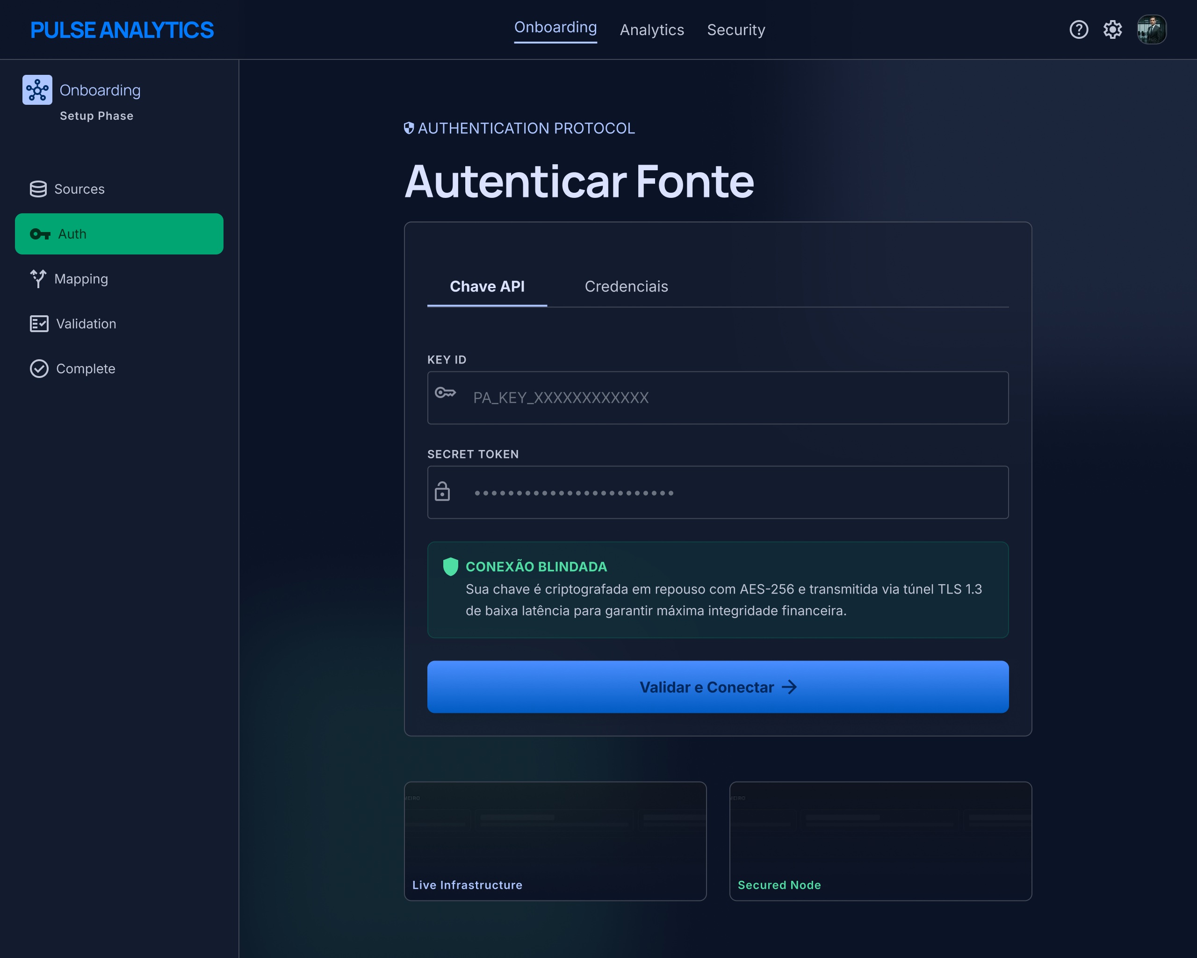Click the Onboarding sidebar heading
1197x958 pixels.
coord(100,90)
